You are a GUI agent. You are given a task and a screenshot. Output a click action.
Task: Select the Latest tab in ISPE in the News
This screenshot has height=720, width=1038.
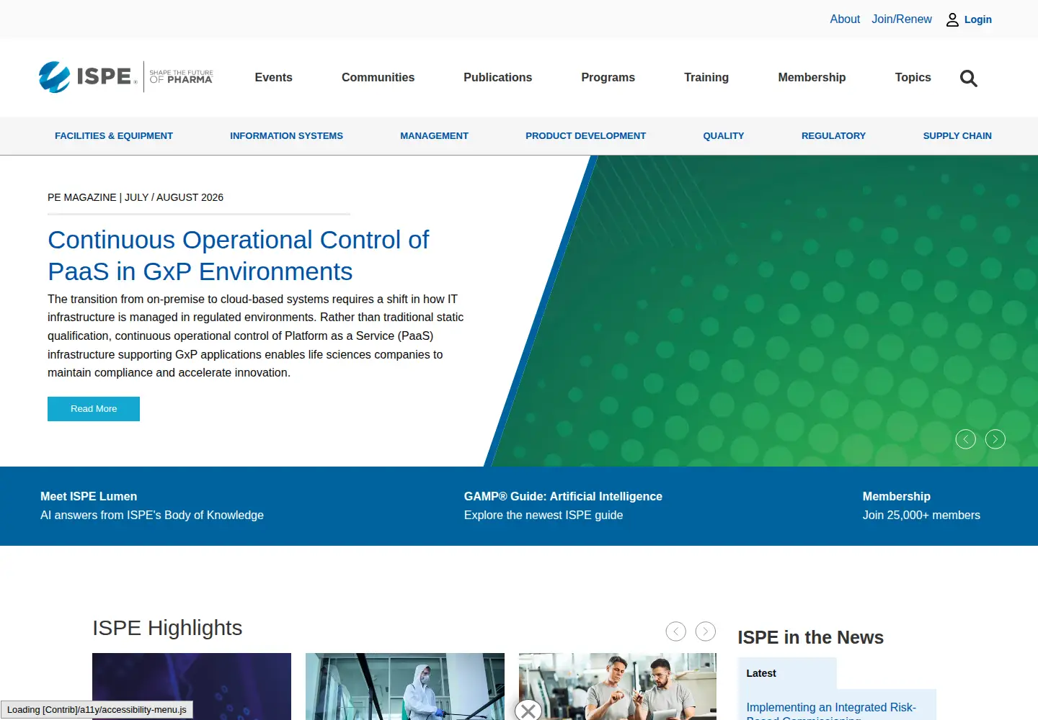[x=788, y=673]
